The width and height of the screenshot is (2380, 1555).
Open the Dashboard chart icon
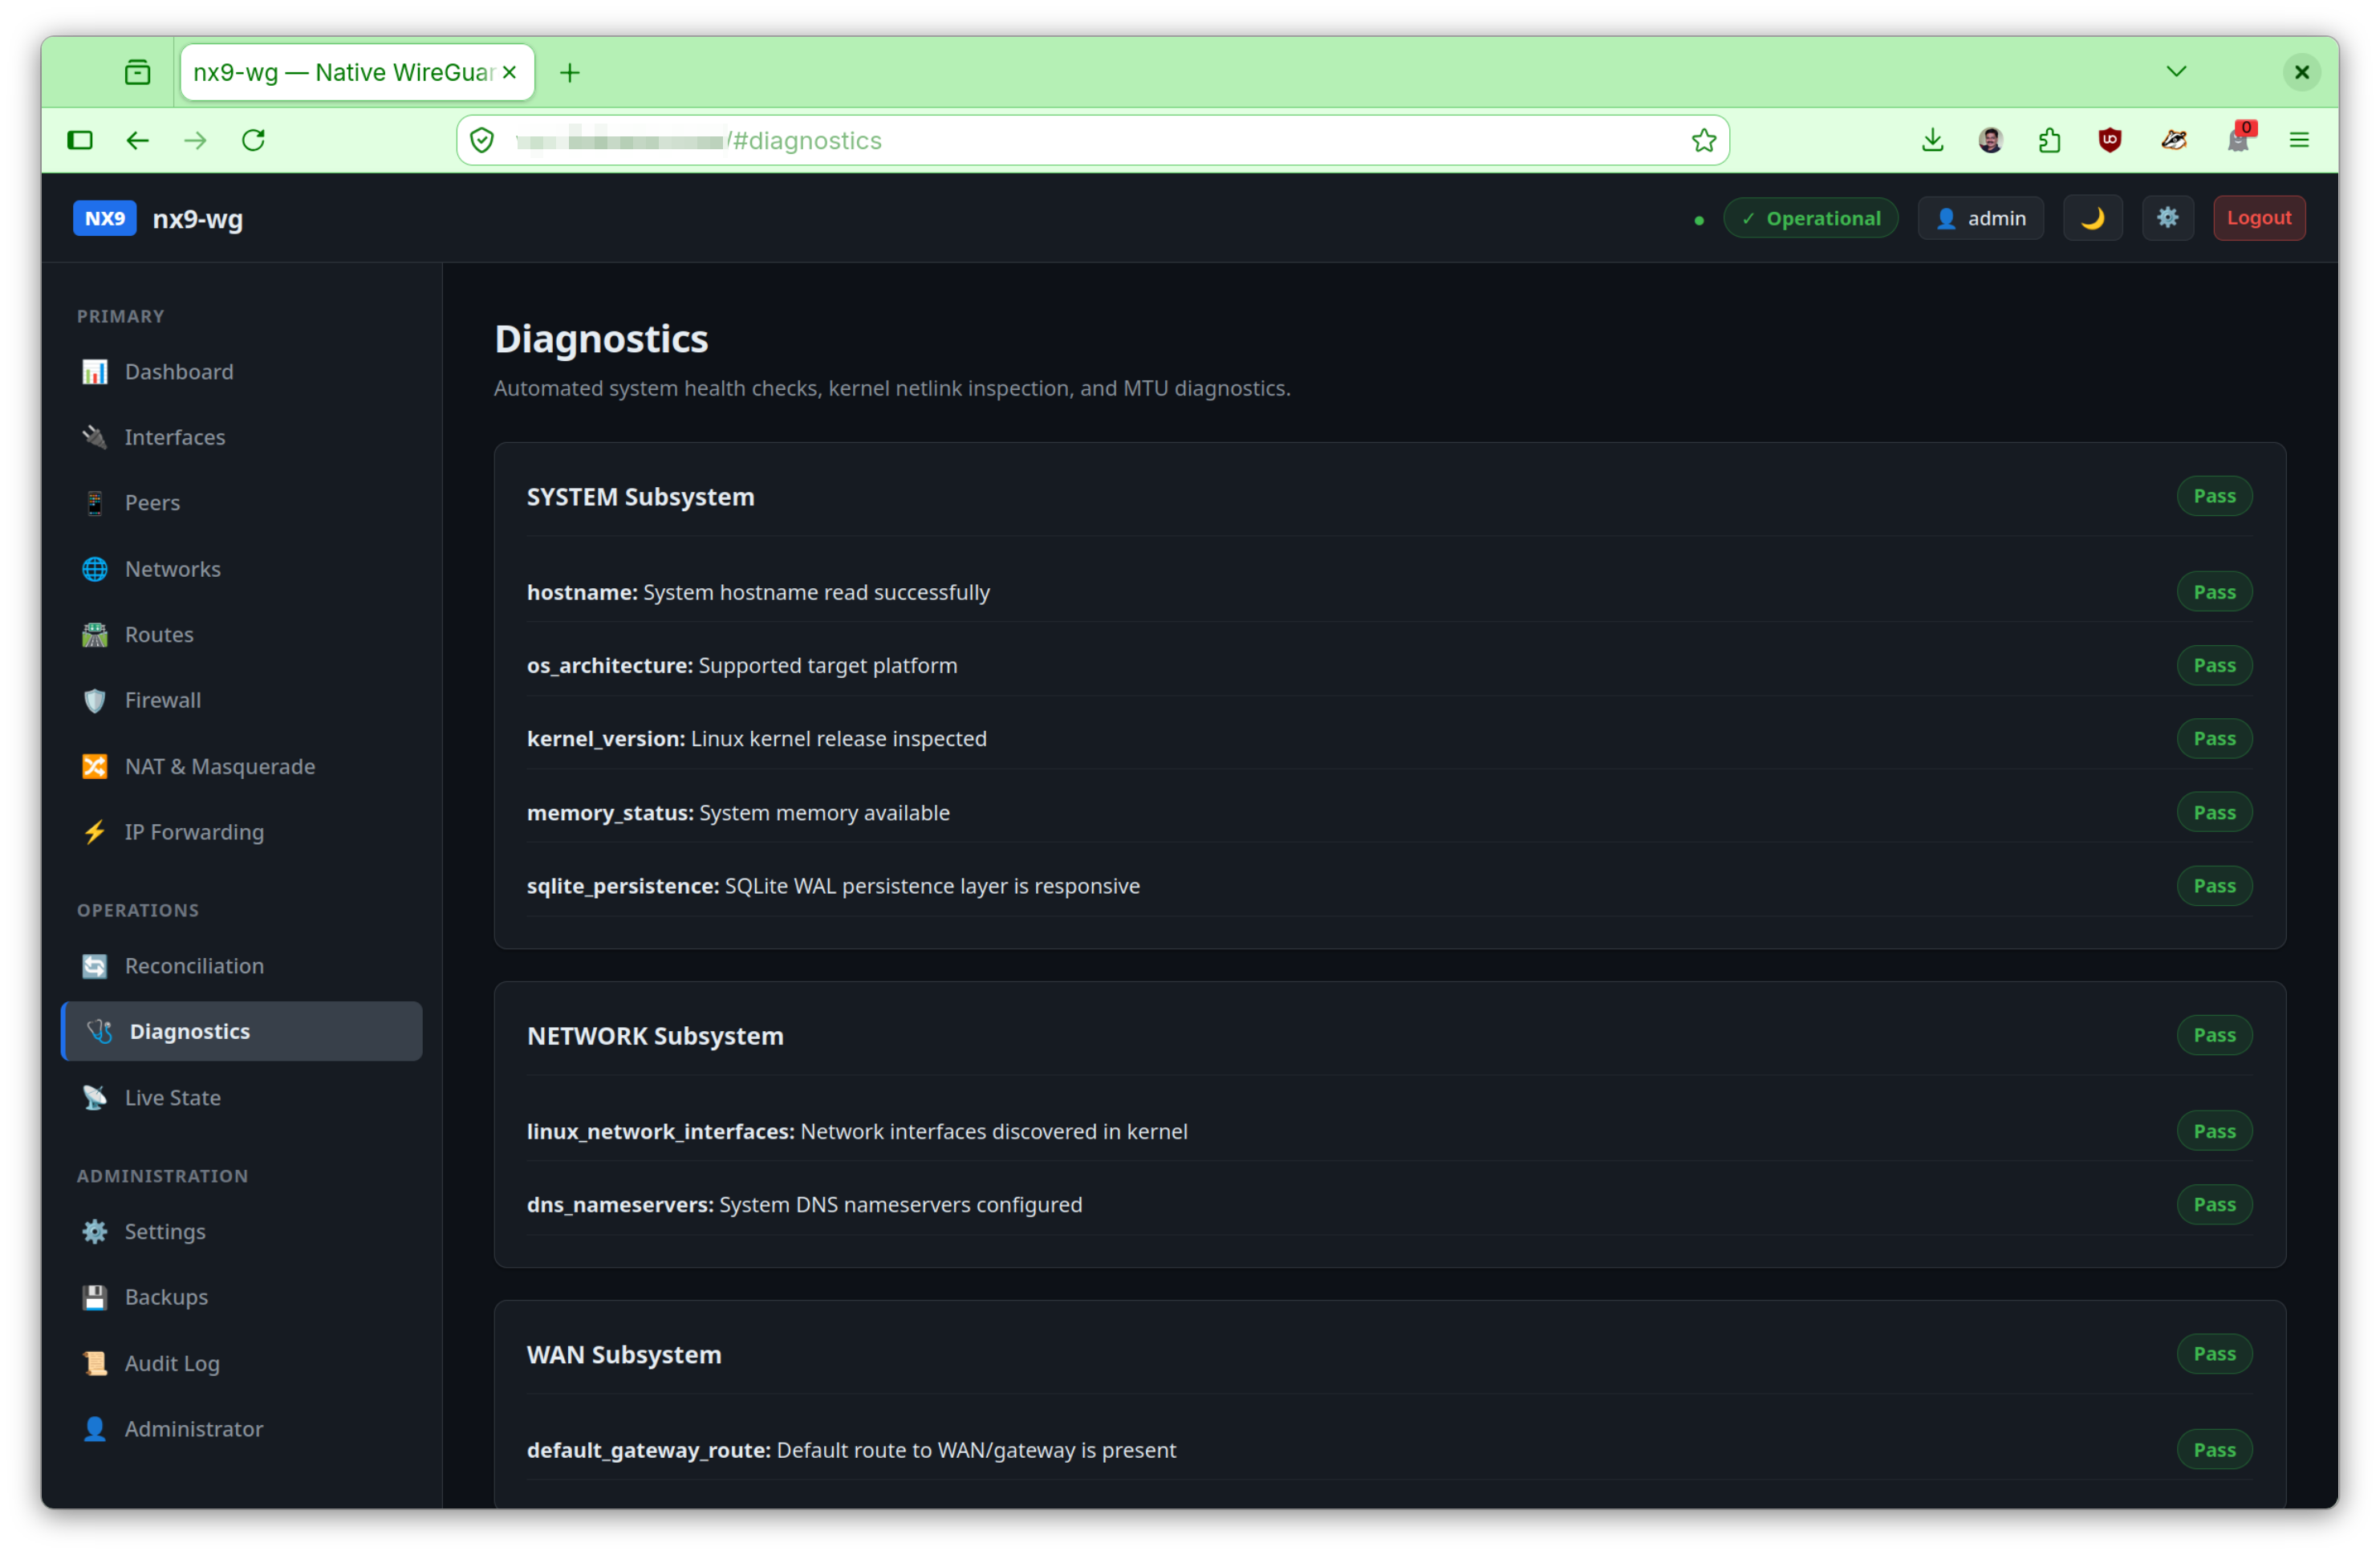(95, 372)
